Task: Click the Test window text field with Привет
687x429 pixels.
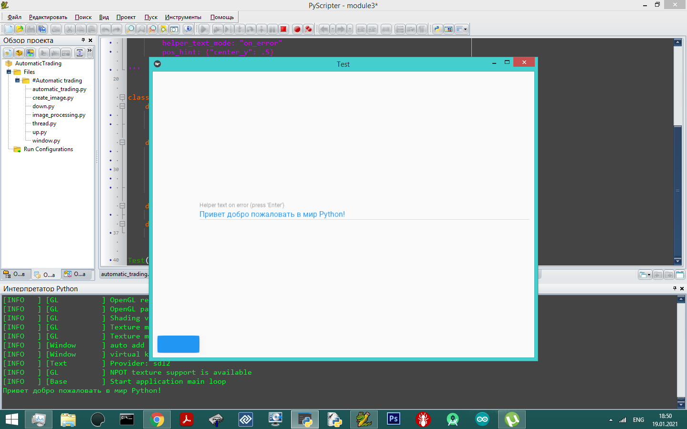Action: click(x=364, y=214)
